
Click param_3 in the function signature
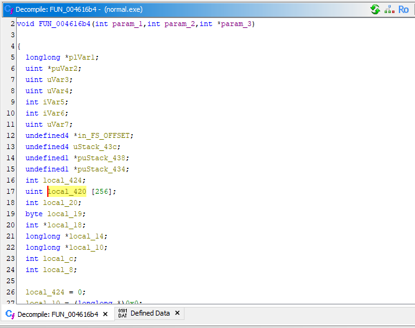coord(239,24)
